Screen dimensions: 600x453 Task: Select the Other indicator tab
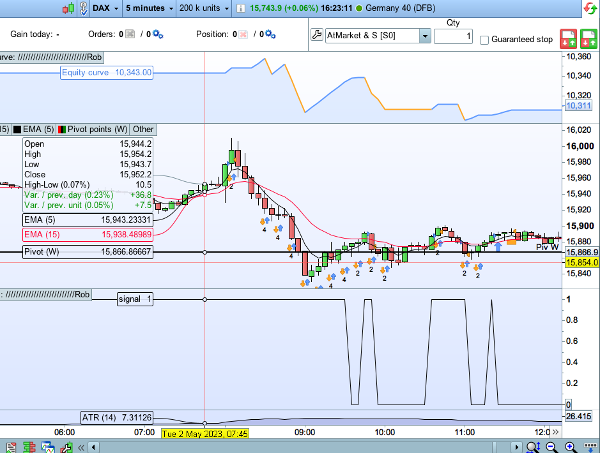tap(142, 130)
